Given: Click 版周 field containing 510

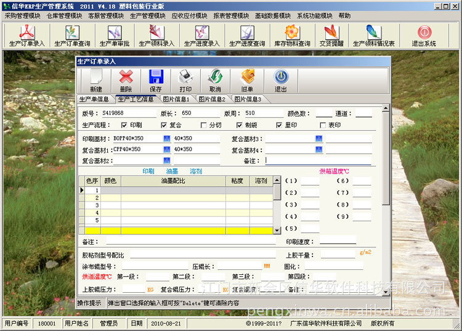Looking at the screenshot, I should pos(264,113).
